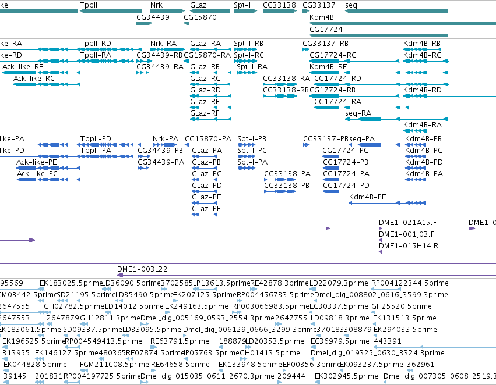Click protein Spt-I-PC
496x385 pixels.
[252, 151]
